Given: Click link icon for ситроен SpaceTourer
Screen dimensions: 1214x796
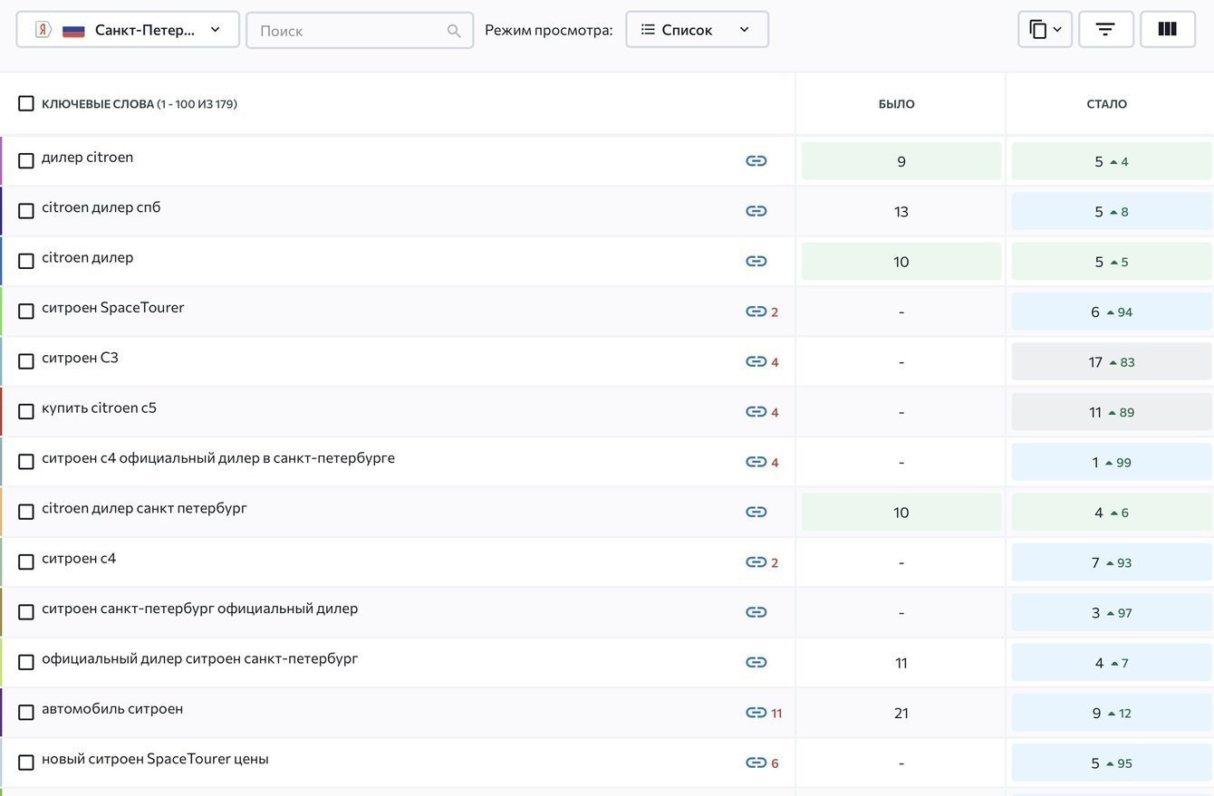Looking at the screenshot, I should pyautogui.click(x=756, y=312).
